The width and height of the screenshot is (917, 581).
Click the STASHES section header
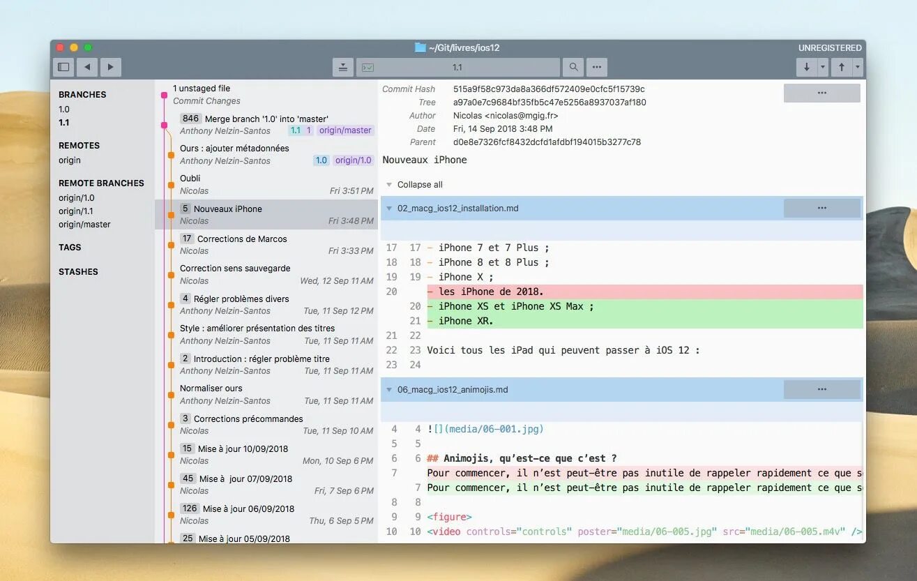click(x=78, y=272)
